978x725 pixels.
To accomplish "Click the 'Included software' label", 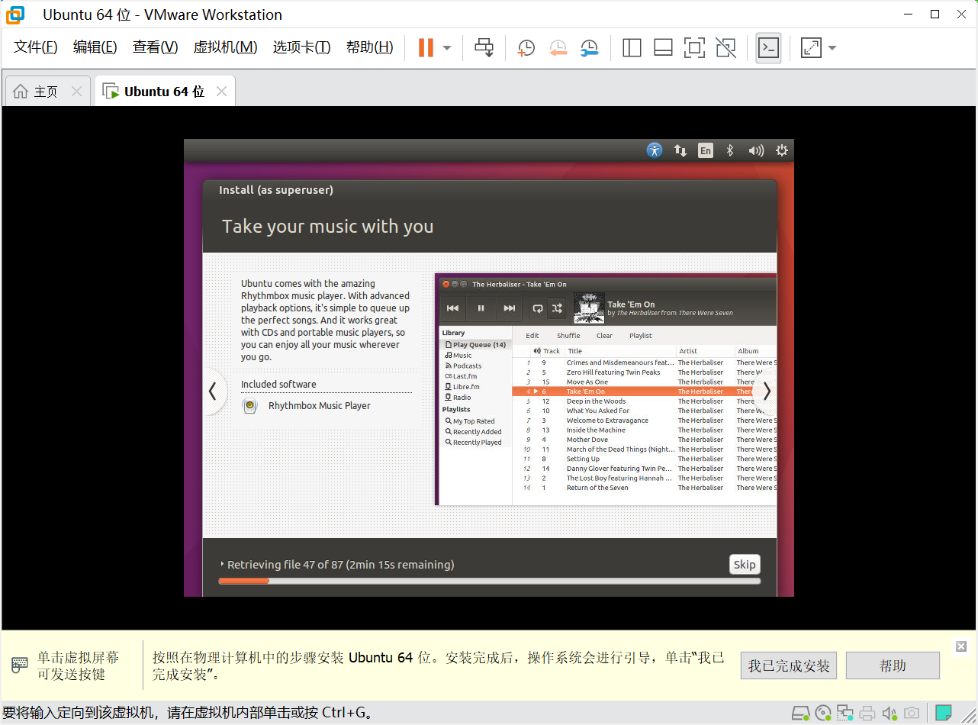I will click(x=278, y=384).
